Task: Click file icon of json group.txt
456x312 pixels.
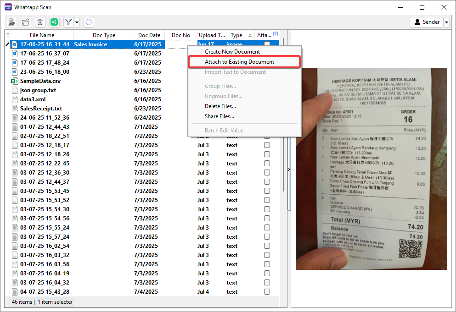Action: [15, 90]
